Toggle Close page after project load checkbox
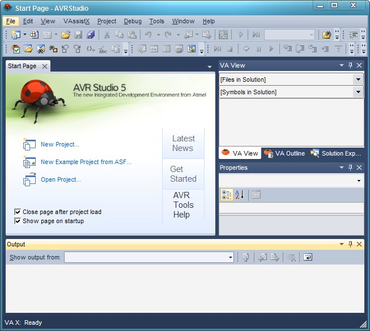 tap(17, 212)
